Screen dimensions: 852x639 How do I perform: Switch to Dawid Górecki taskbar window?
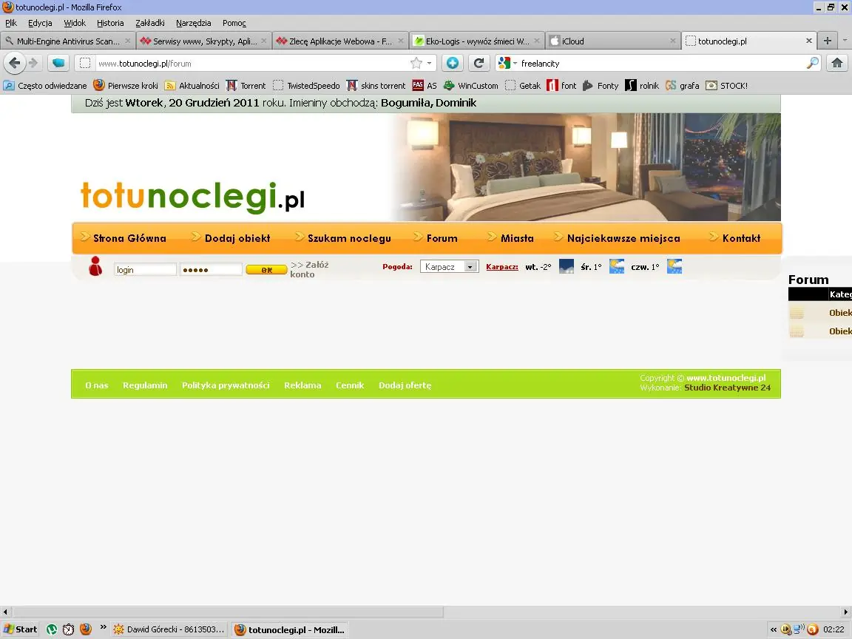169,629
